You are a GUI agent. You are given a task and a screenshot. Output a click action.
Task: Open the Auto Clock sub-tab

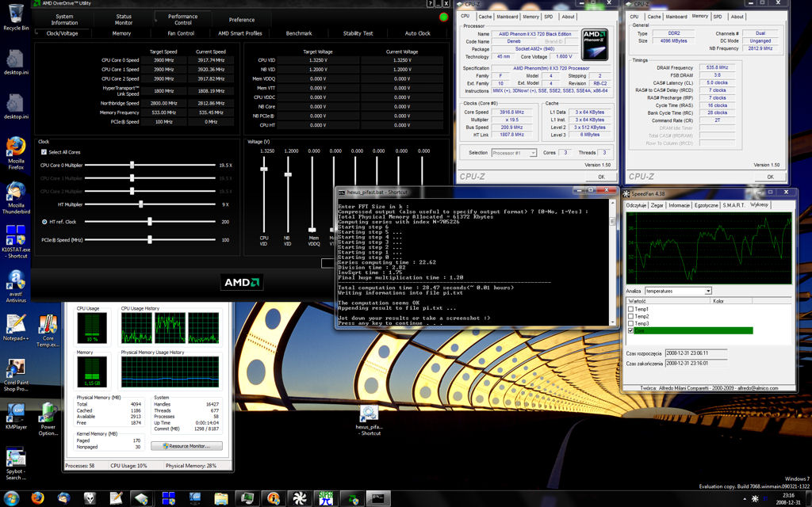coord(417,33)
